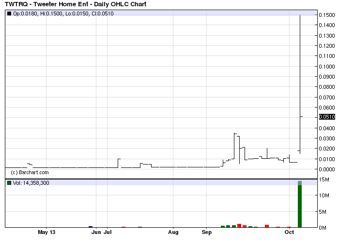Click the tallest red volume bar in mid-September
The width and height of the screenshot is (339, 247).
tap(239, 226)
